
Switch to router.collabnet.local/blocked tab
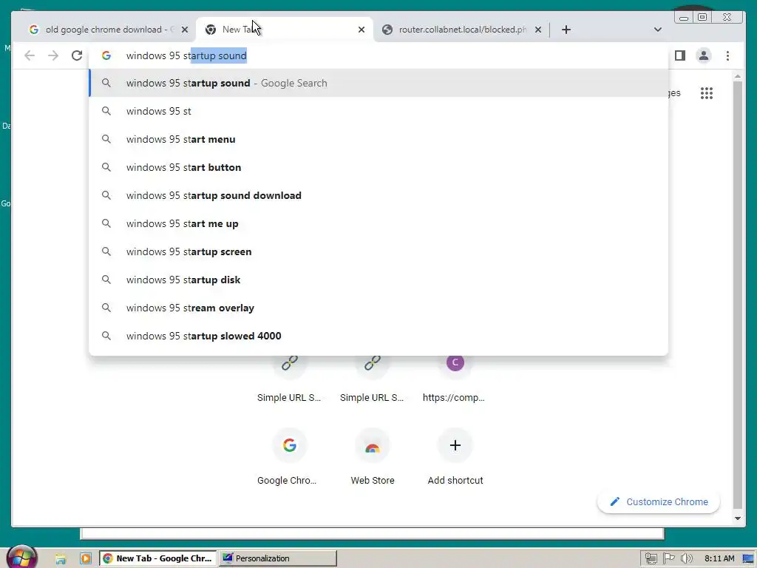[x=461, y=30]
